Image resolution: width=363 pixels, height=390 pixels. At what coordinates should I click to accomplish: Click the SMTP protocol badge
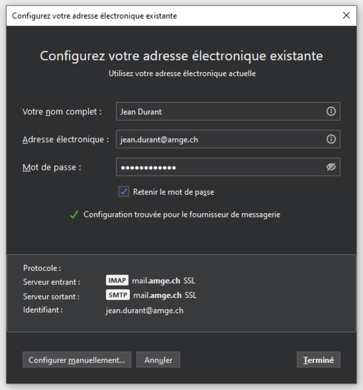[x=118, y=295]
